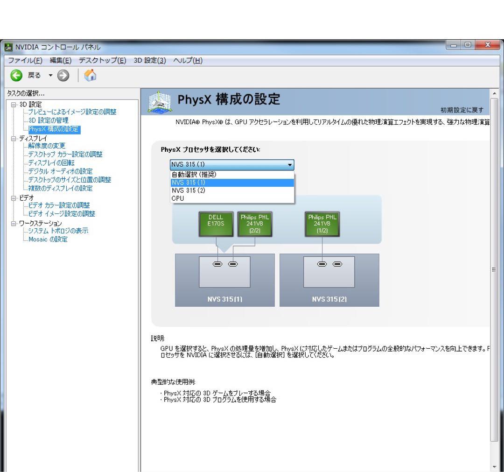Open 3D 設定の管理 page
This screenshot has height=472, width=504.
[x=49, y=120]
